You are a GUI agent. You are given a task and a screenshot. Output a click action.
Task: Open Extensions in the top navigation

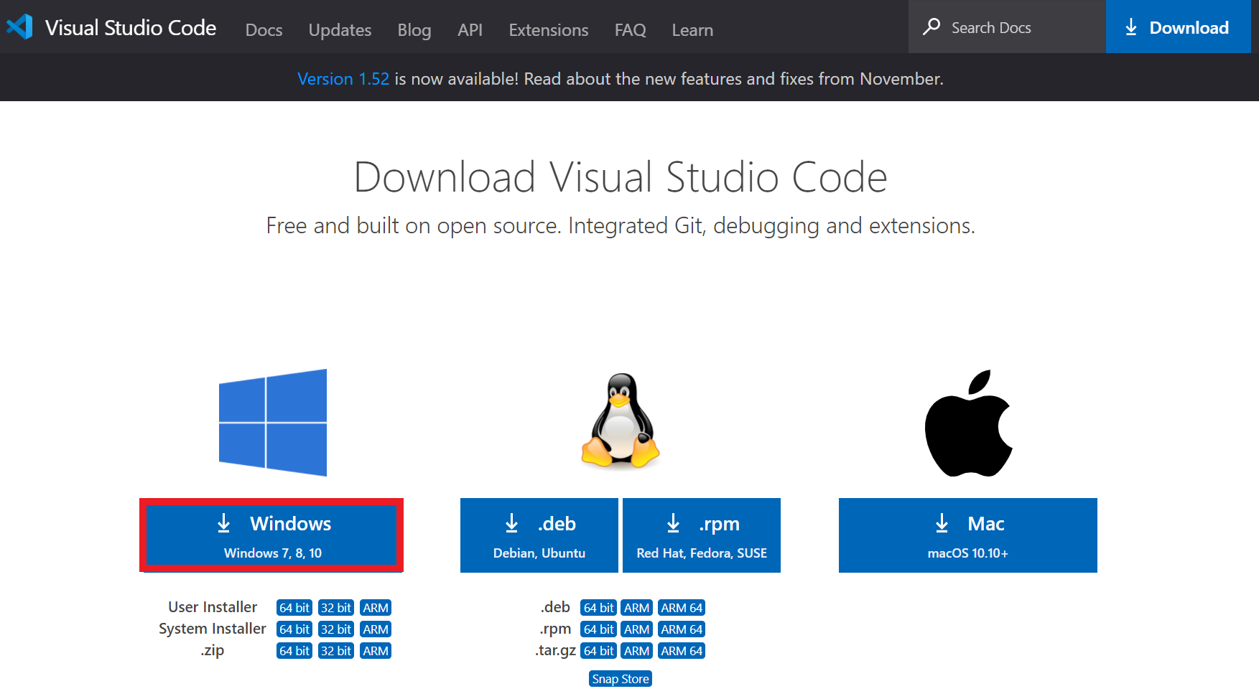[x=549, y=30]
